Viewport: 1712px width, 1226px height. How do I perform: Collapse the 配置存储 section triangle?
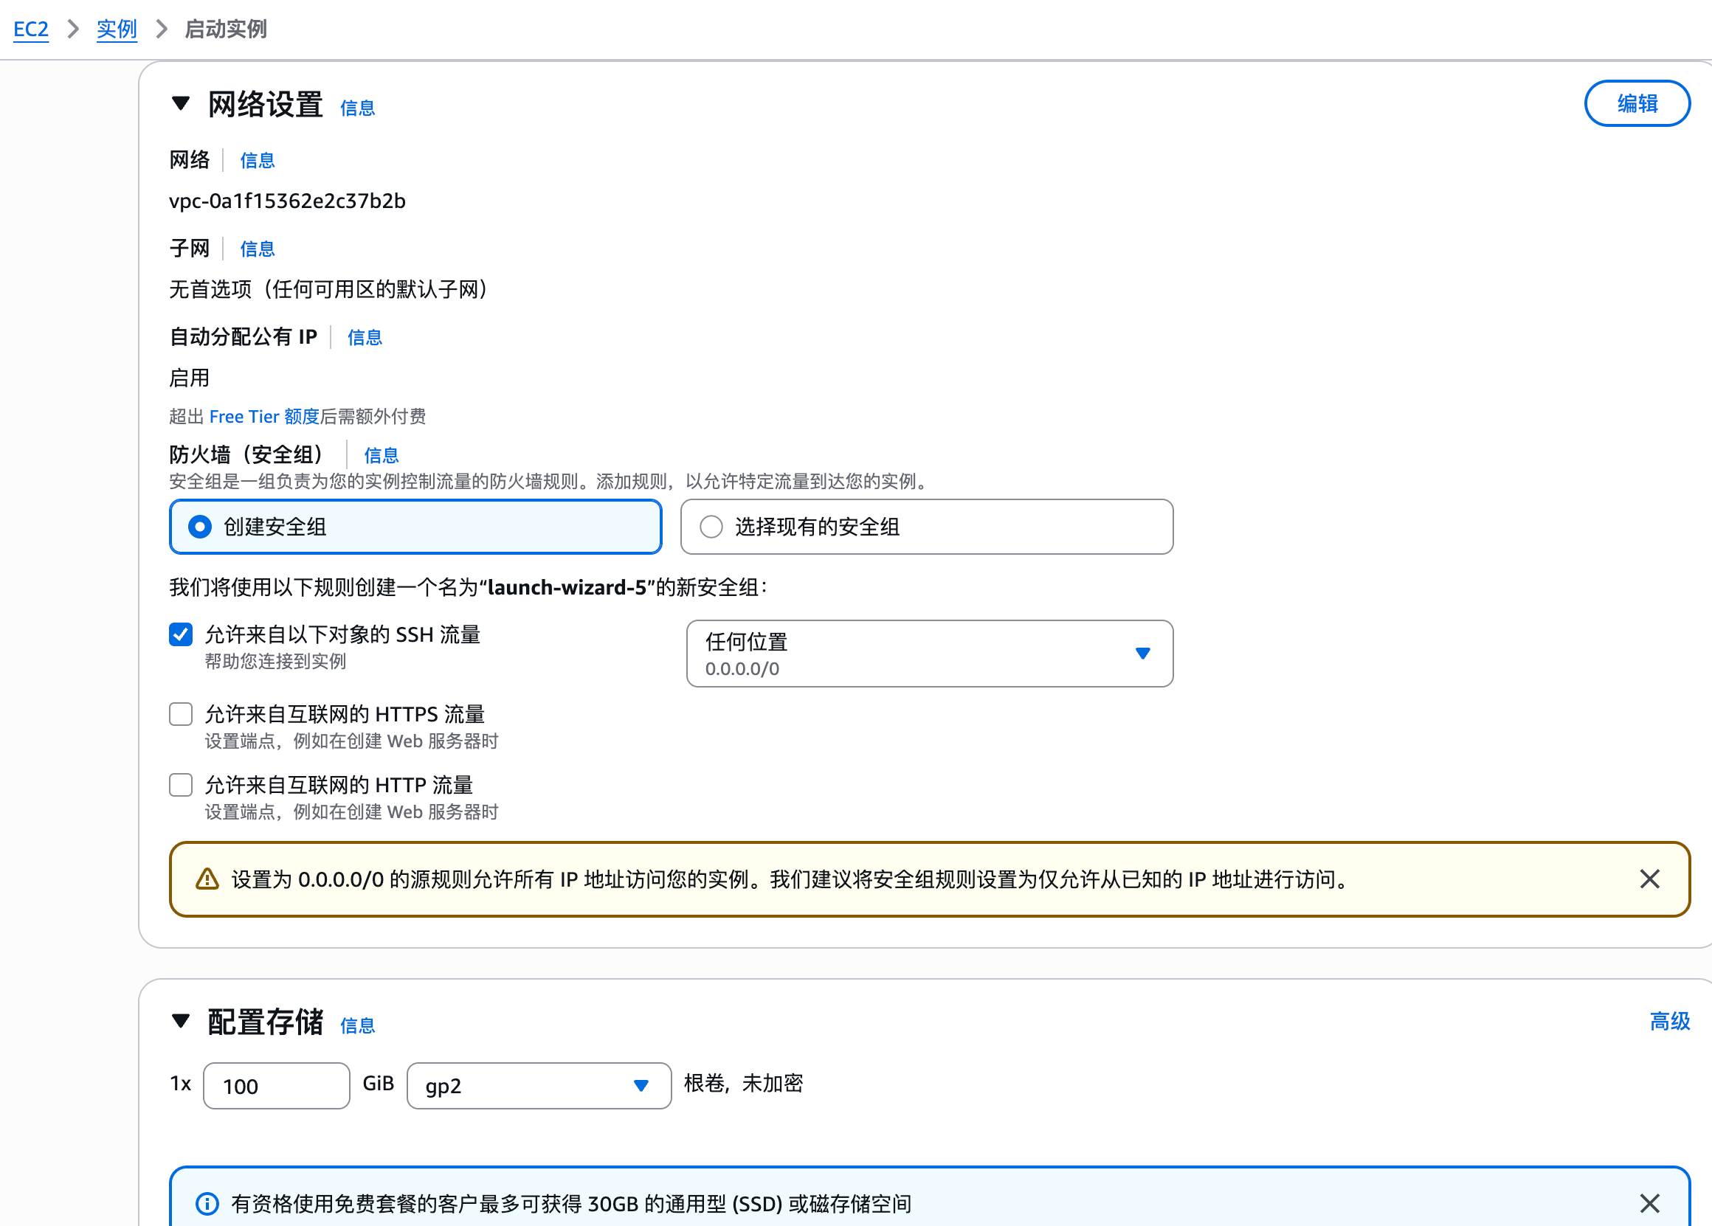click(180, 1021)
